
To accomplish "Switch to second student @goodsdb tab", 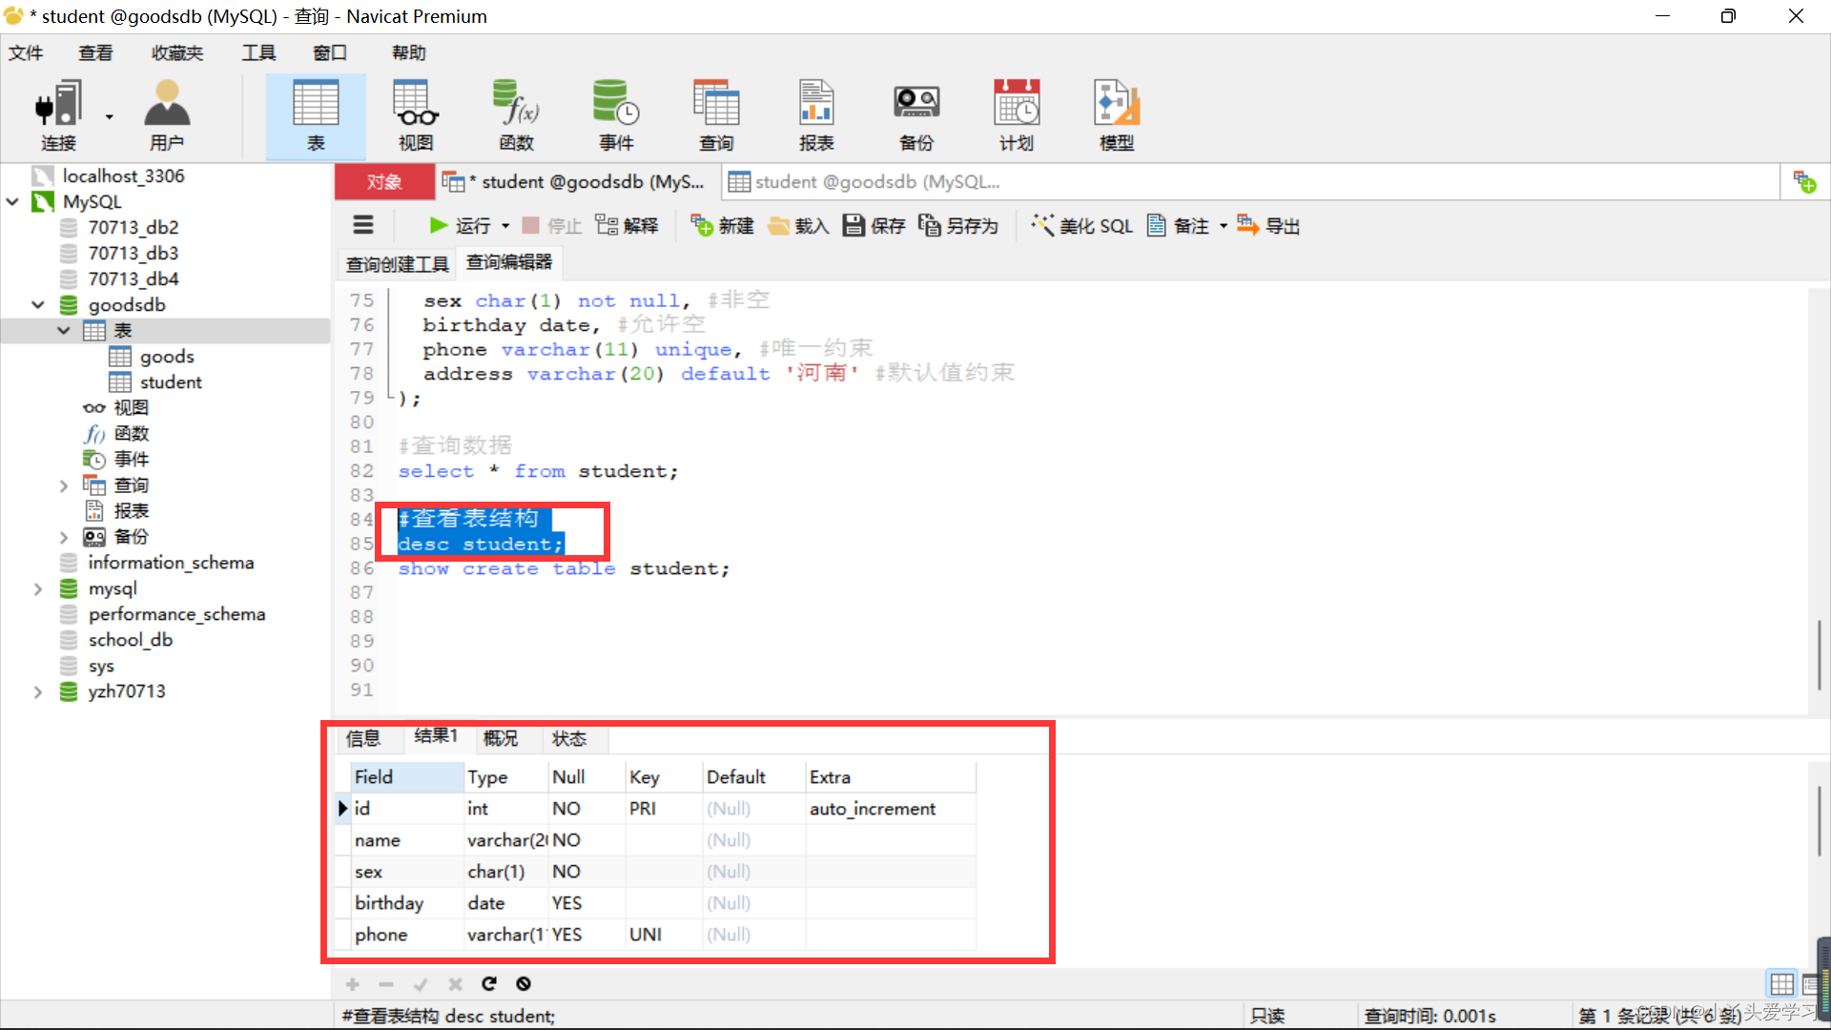I will click(866, 181).
